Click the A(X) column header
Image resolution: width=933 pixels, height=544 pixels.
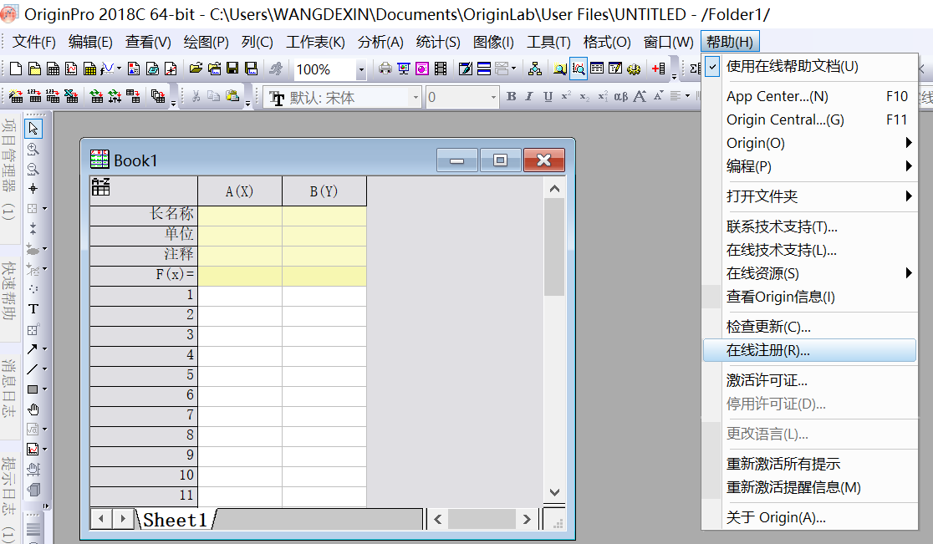click(x=240, y=191)
